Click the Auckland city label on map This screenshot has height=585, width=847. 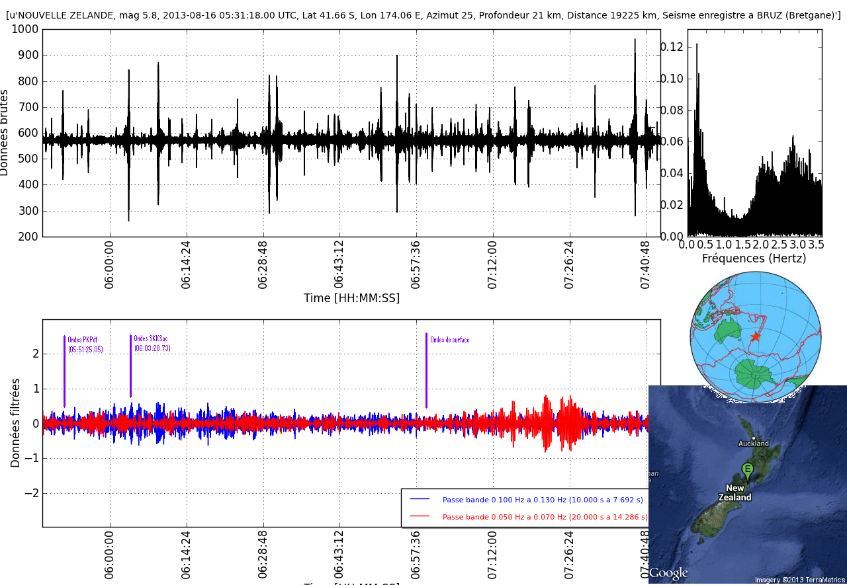coord(754,444)
